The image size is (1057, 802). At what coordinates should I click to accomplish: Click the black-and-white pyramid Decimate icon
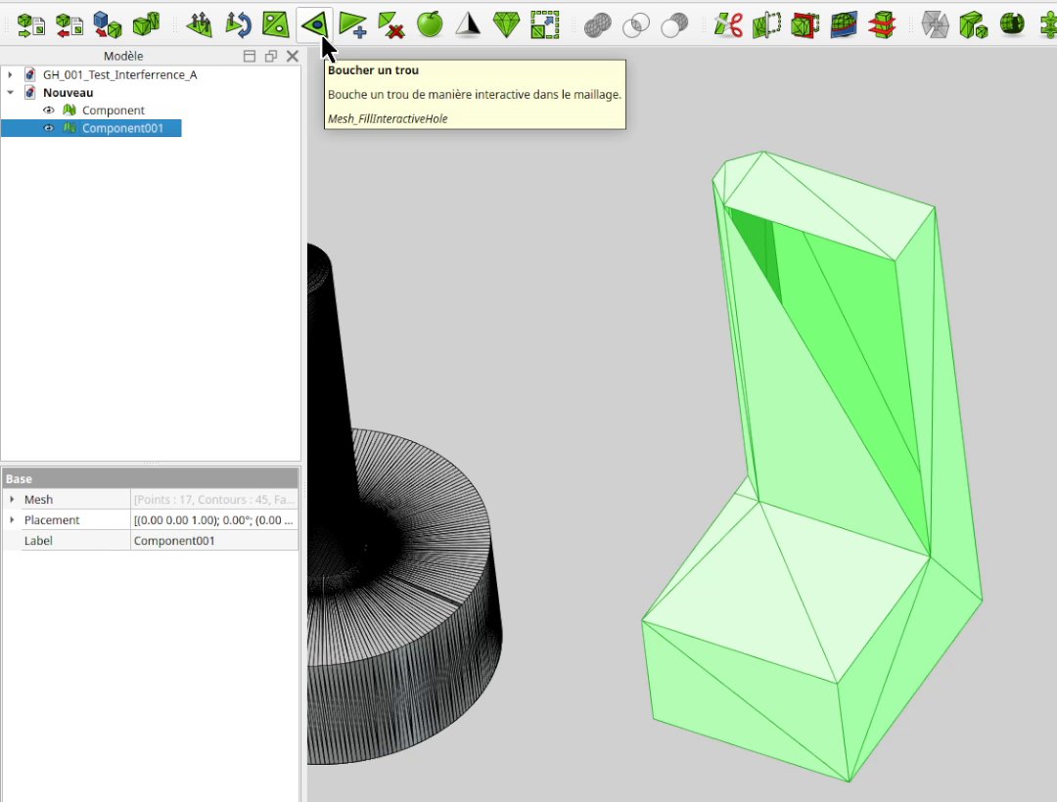coord(468,24)
